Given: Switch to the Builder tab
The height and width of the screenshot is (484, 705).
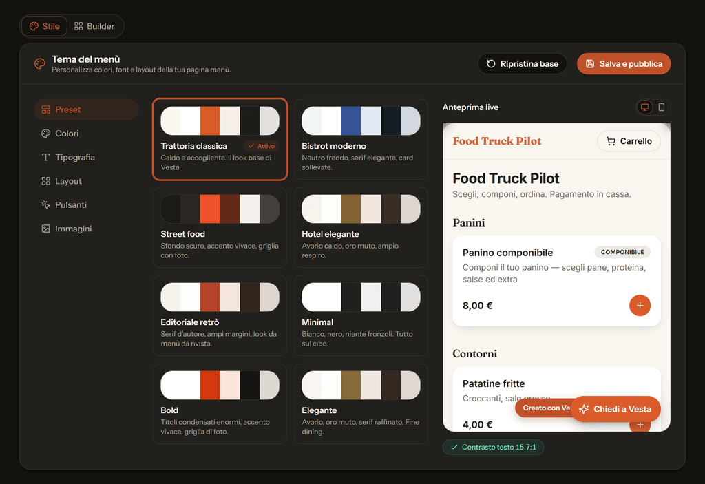Looking at the screenshot, I should [x=94, y=26].
